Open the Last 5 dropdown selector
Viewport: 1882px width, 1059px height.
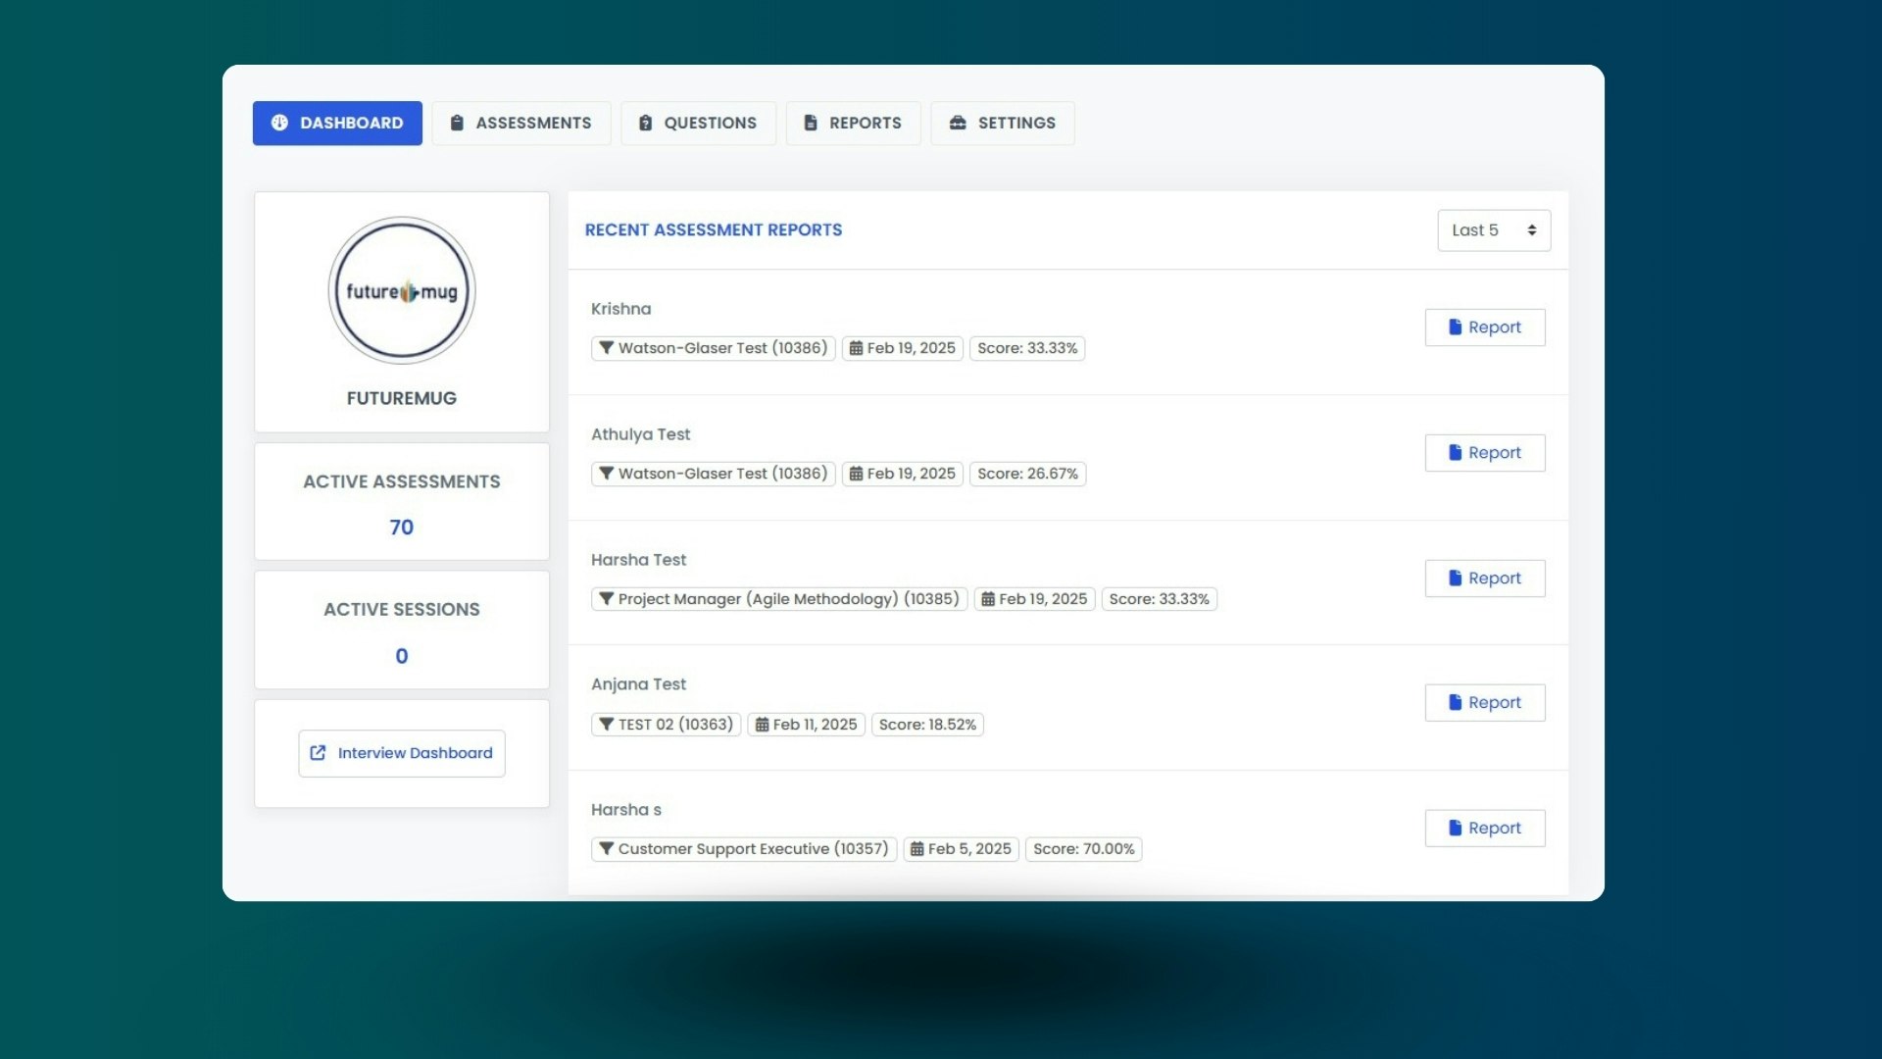pyautogui.click(x=1492, y=229)
